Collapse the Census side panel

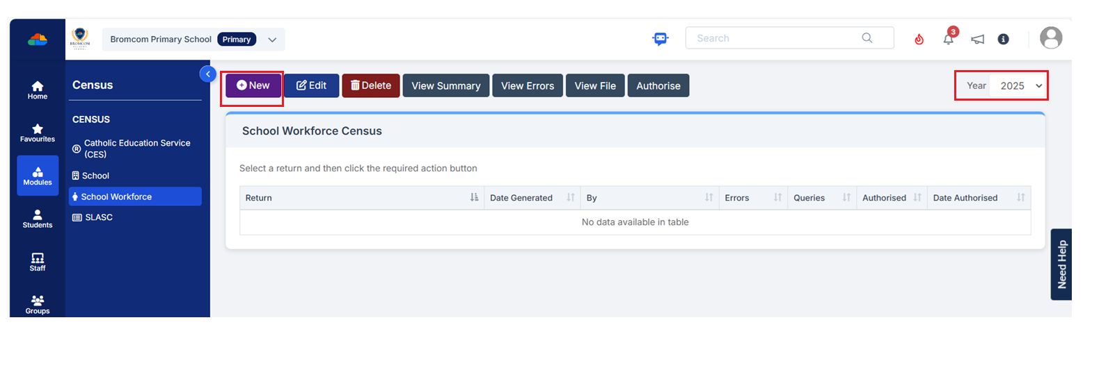point(207,74)
